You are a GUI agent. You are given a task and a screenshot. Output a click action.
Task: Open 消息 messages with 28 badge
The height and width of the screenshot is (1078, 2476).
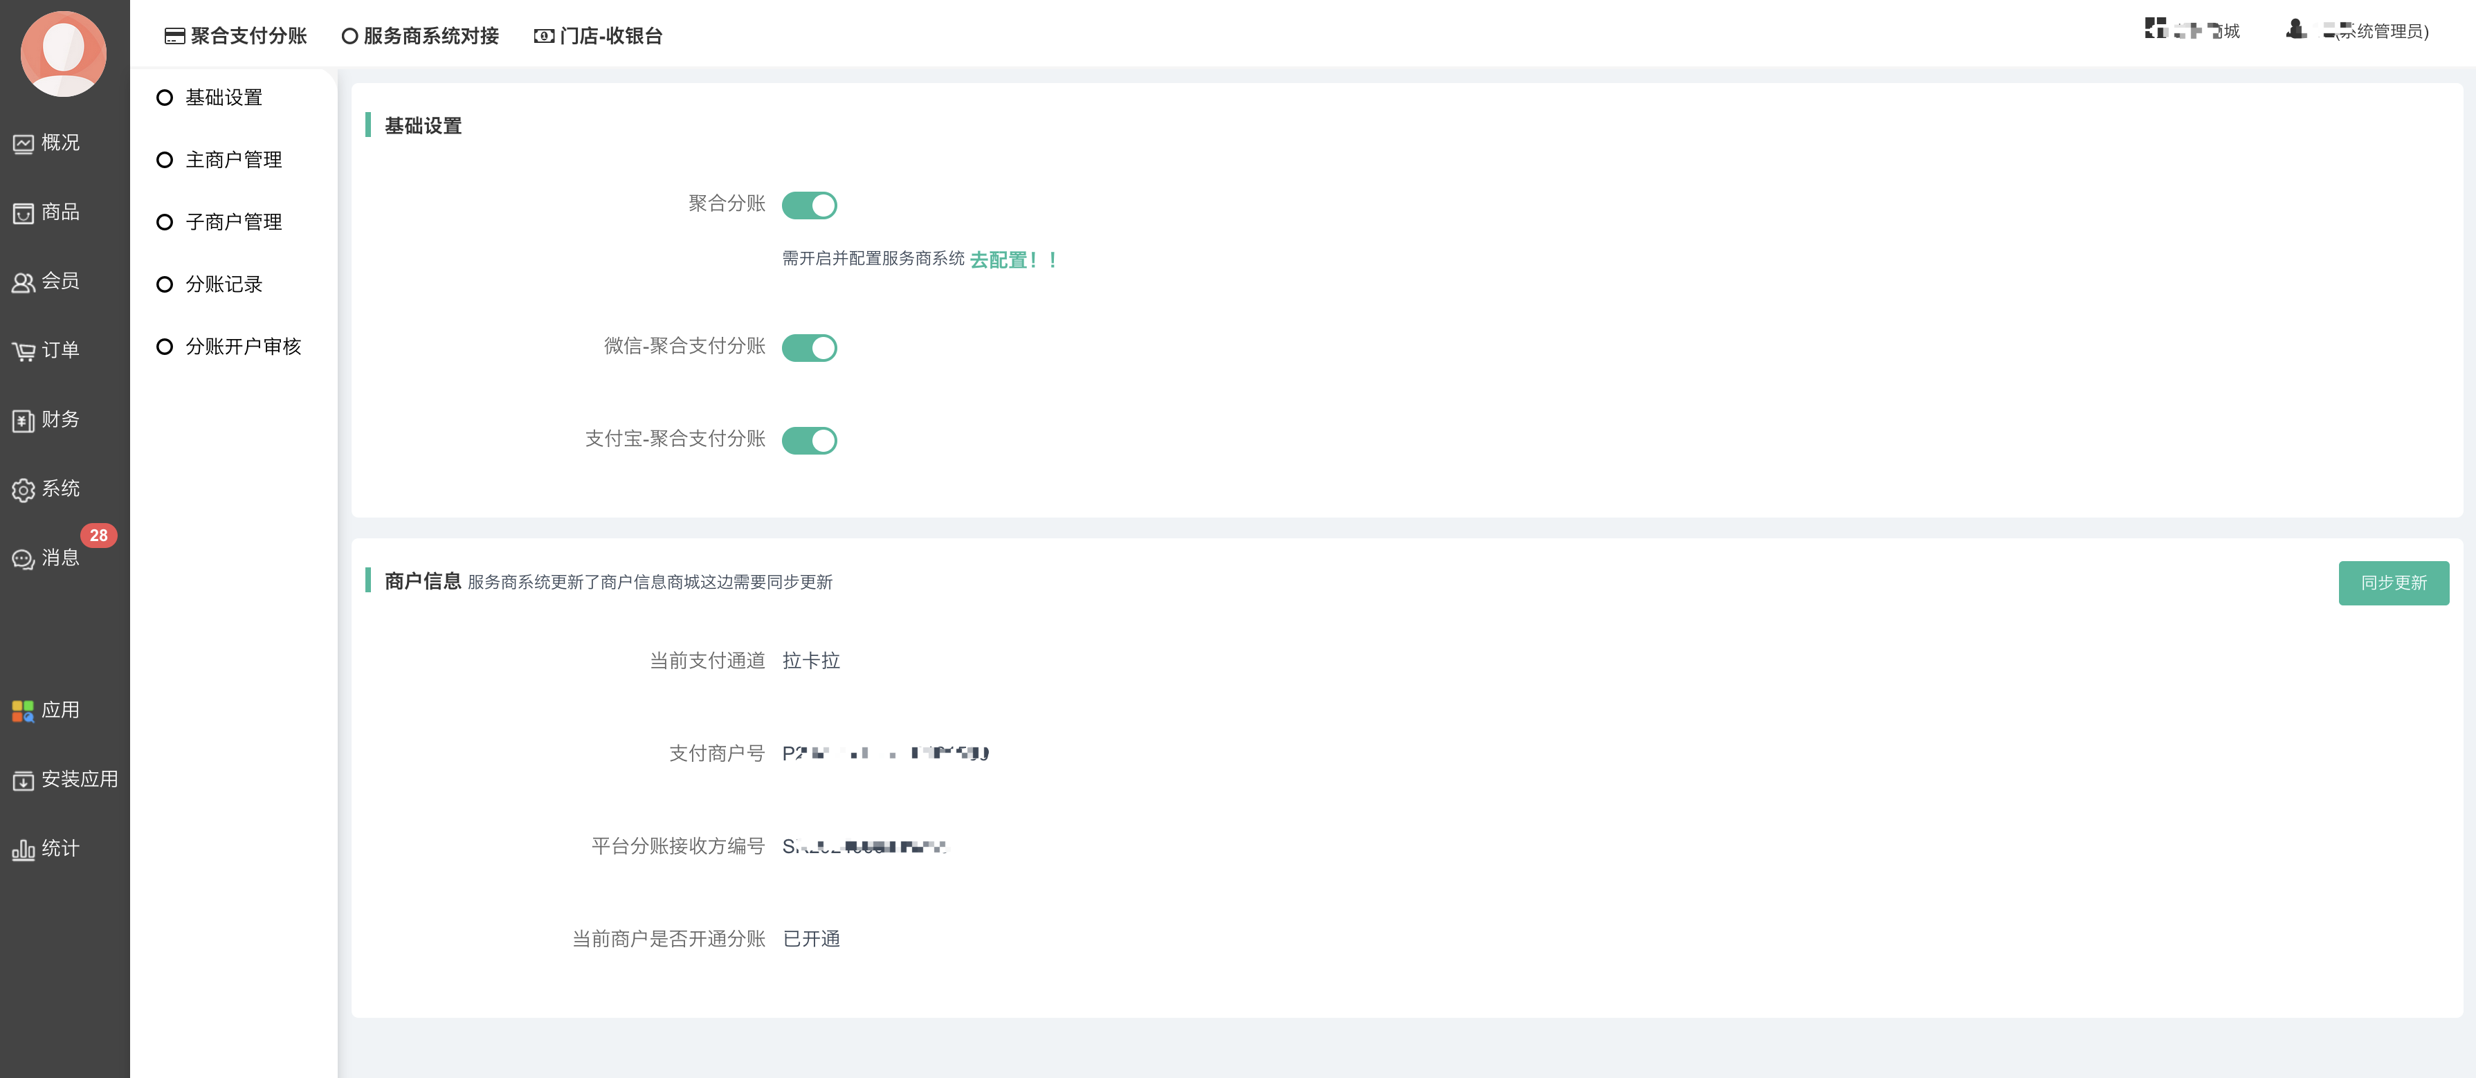click(23, 559)
